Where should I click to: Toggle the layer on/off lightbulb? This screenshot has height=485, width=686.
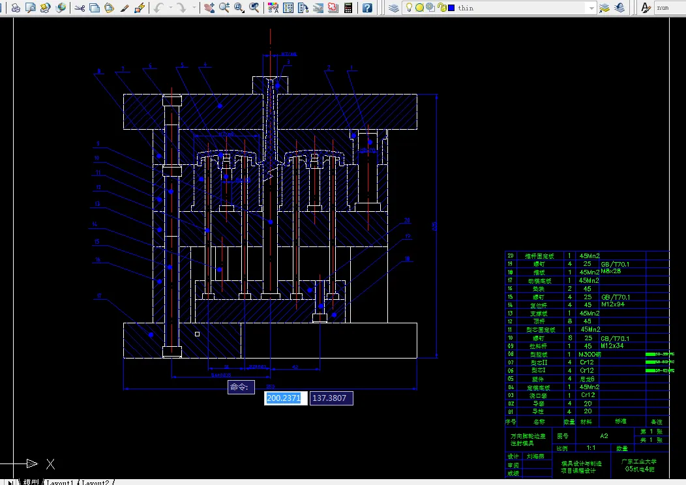pos(409,8)
